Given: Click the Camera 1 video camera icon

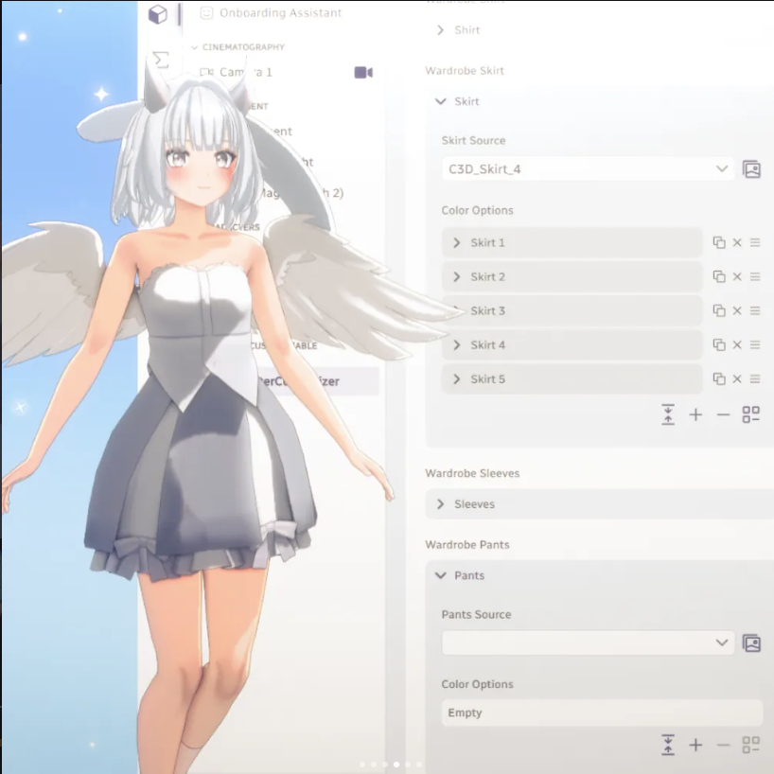Looking at the screenshot, I should (x=363, y=73).
